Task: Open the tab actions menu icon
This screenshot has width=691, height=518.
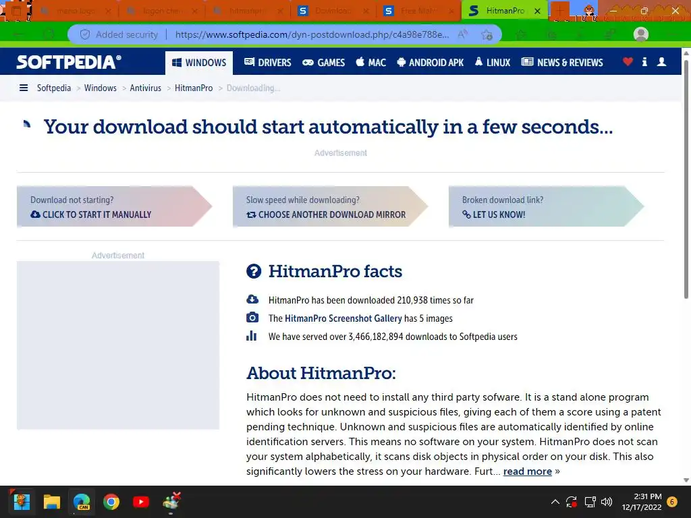Action: (16, 11)
